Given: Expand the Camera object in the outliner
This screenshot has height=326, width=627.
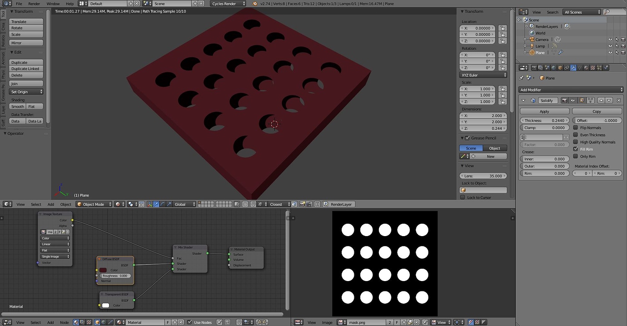Looking at the screenshot, I should [525, 40].
